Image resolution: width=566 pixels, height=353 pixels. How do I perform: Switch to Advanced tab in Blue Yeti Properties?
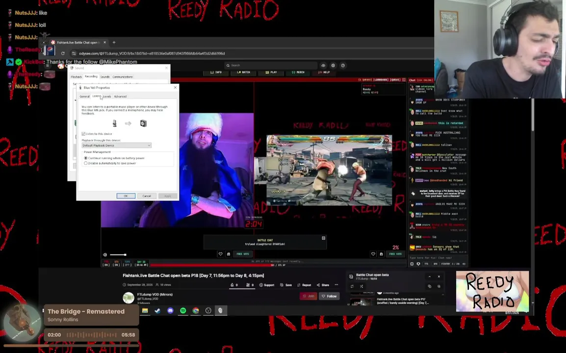pos(120,97)
